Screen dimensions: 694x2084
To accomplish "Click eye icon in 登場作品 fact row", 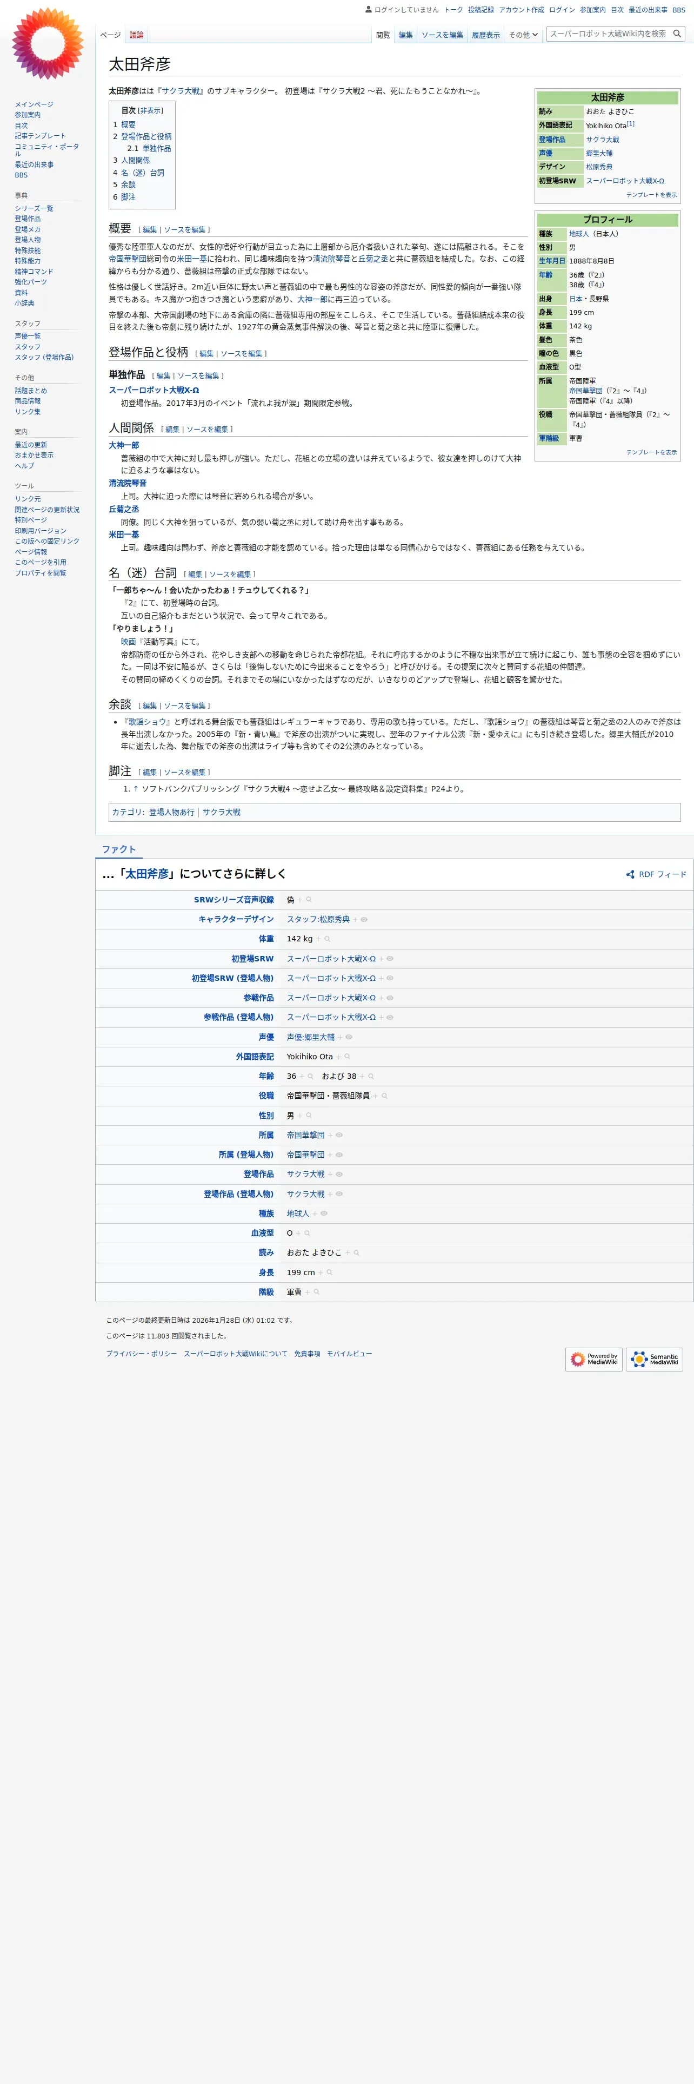I will 339,1175.
